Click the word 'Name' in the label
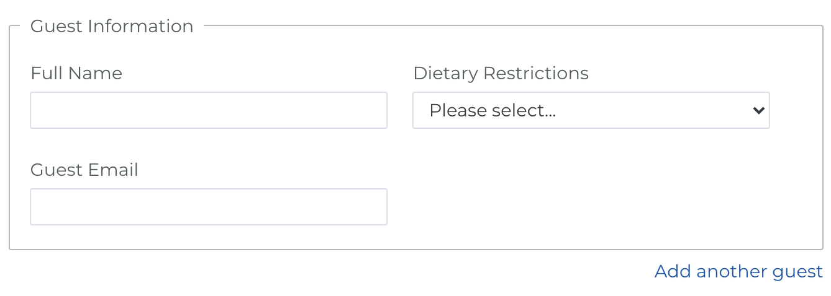Screen dimensions: 831x296 (x=95, y=74)
